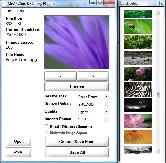This screenshot has width=166, height=163.
Task: Go to the previous image with < button
Action: point(61,76)
